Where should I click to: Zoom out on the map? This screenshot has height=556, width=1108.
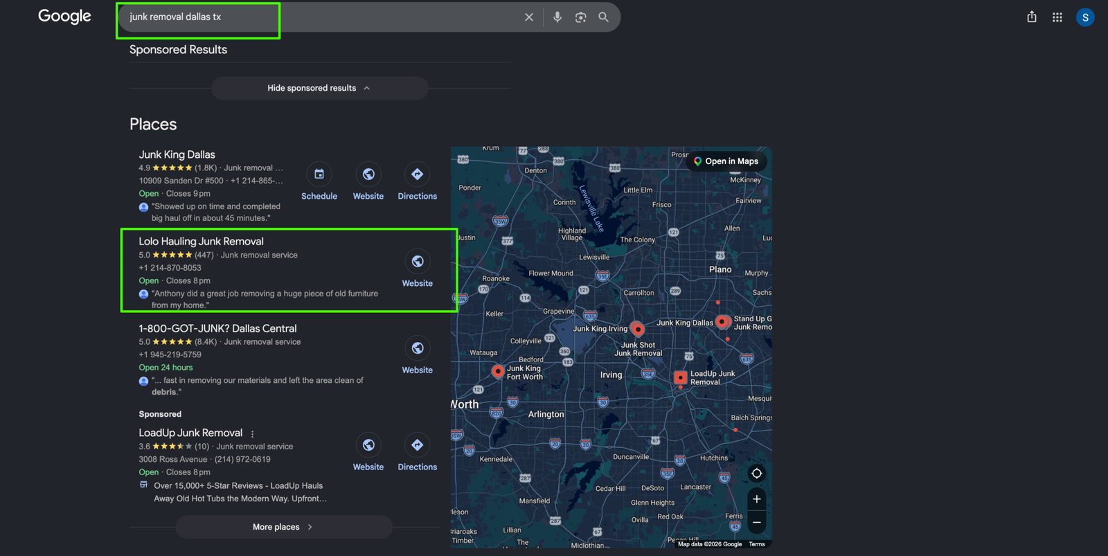coord(757,523)
